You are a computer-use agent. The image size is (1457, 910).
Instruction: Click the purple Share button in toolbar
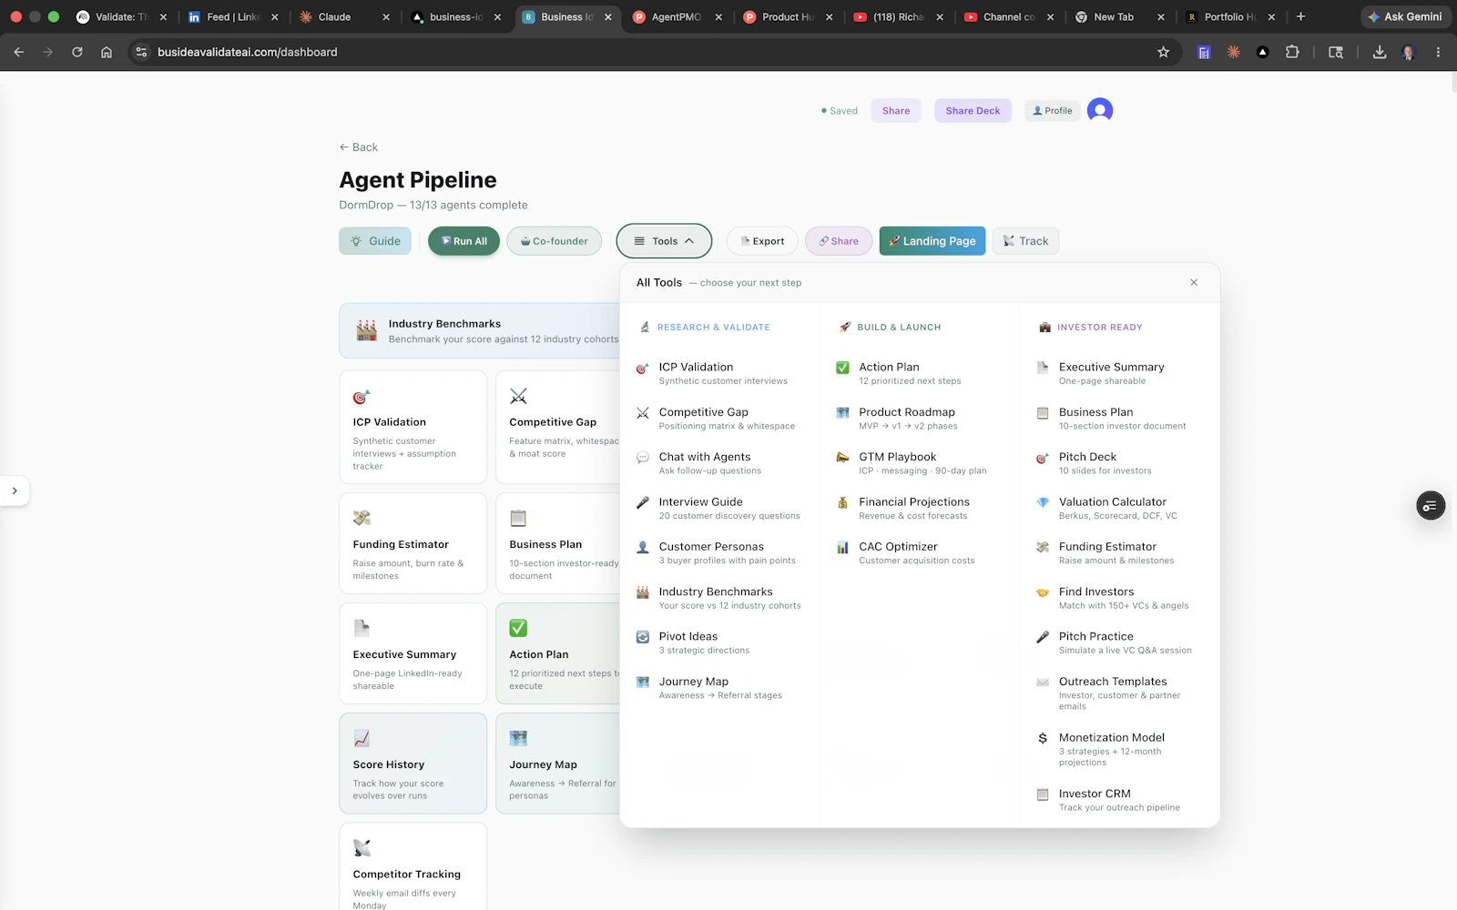[839, 241]
